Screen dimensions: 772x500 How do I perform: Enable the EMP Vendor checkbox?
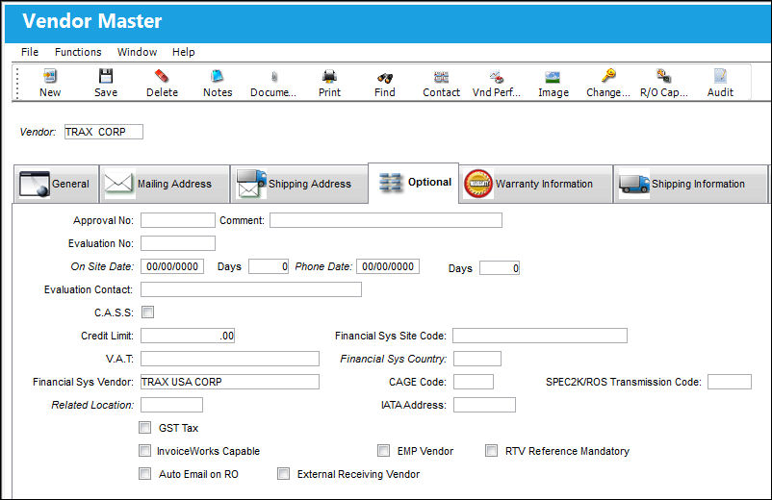[383, 451]
